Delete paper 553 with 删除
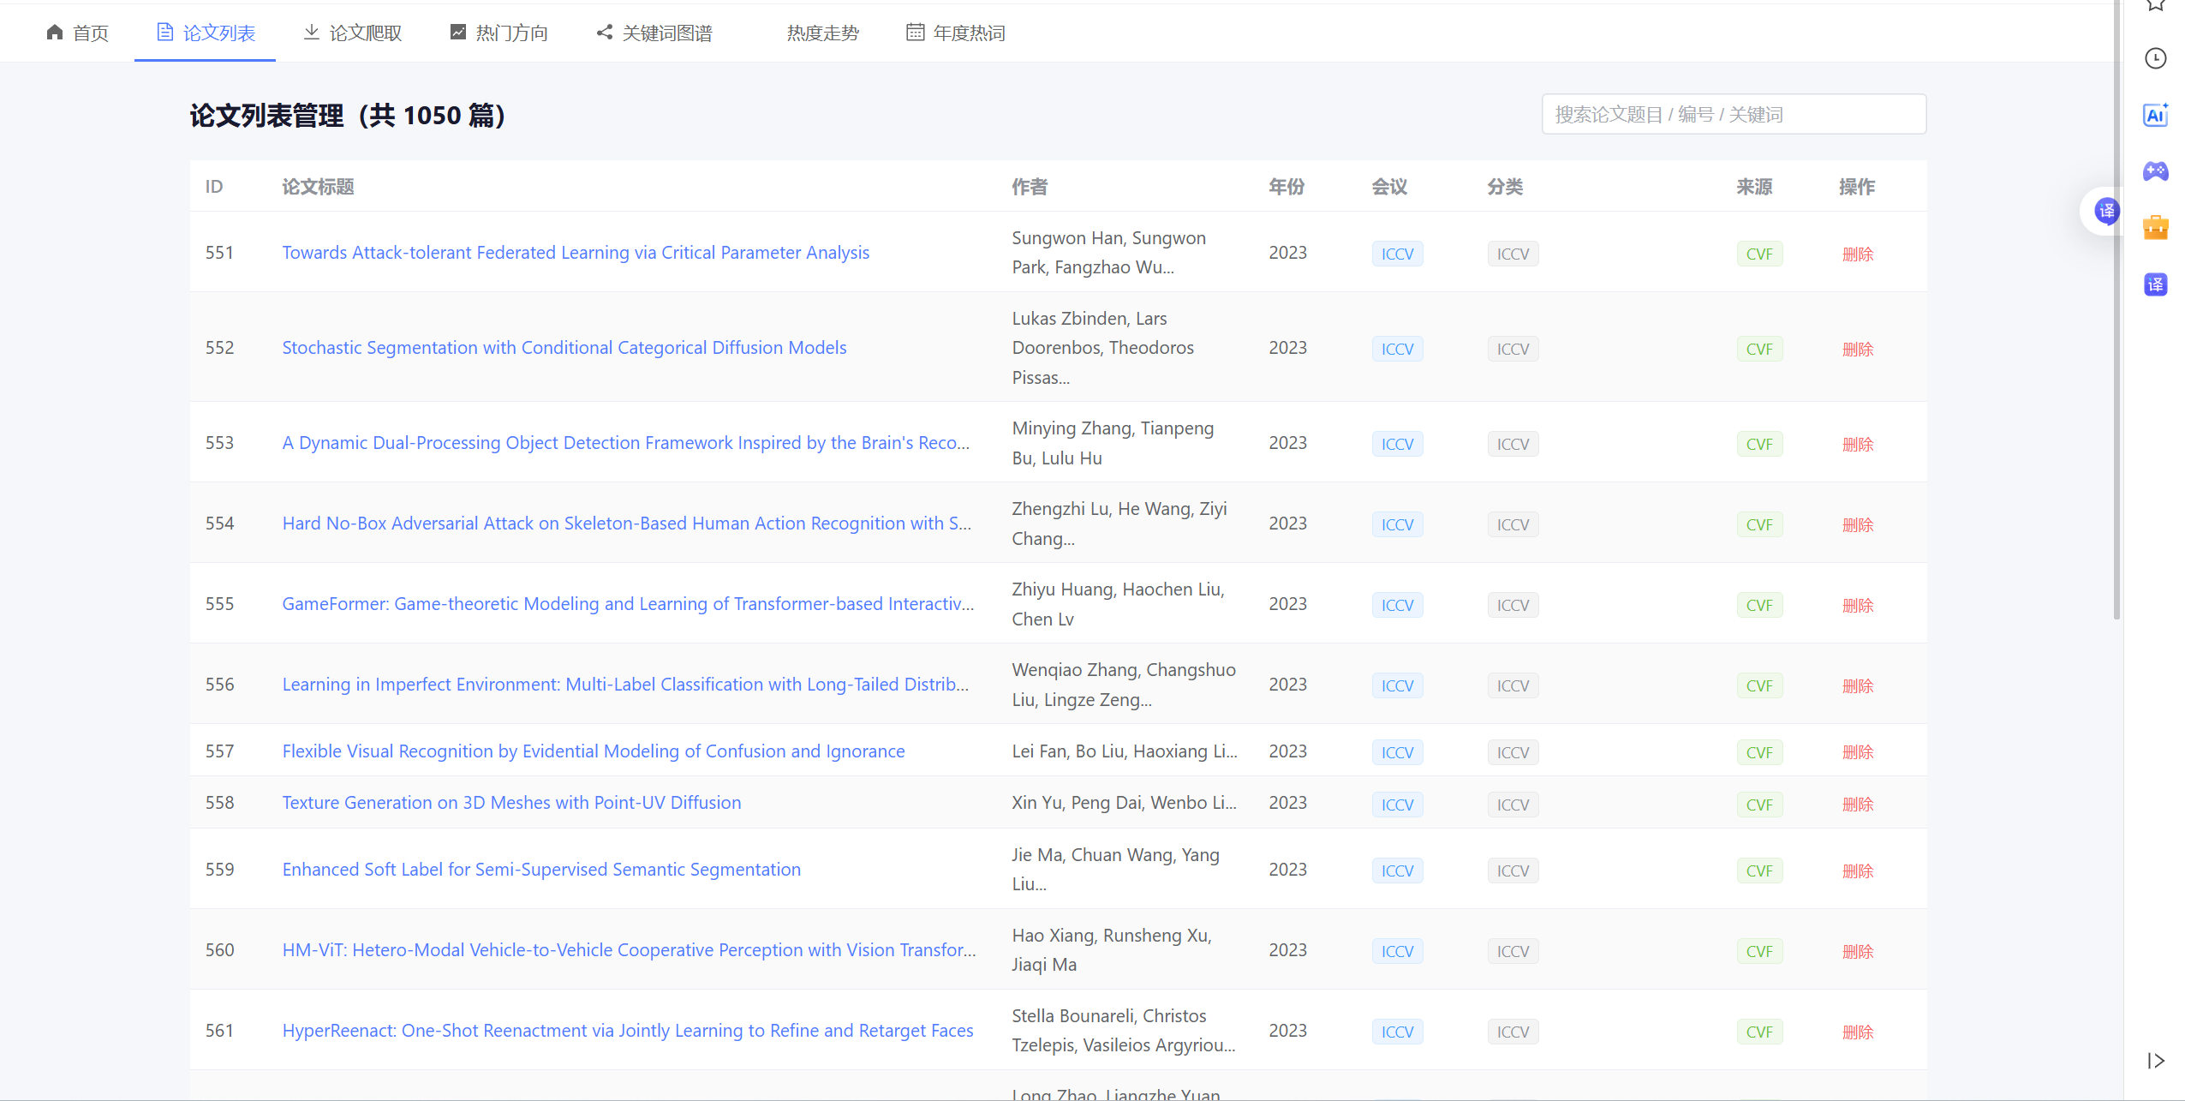This screenshot has height=1101, width=2185. tap(1858, 445)
